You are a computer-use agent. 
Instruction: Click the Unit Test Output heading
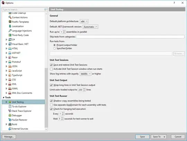59,80
